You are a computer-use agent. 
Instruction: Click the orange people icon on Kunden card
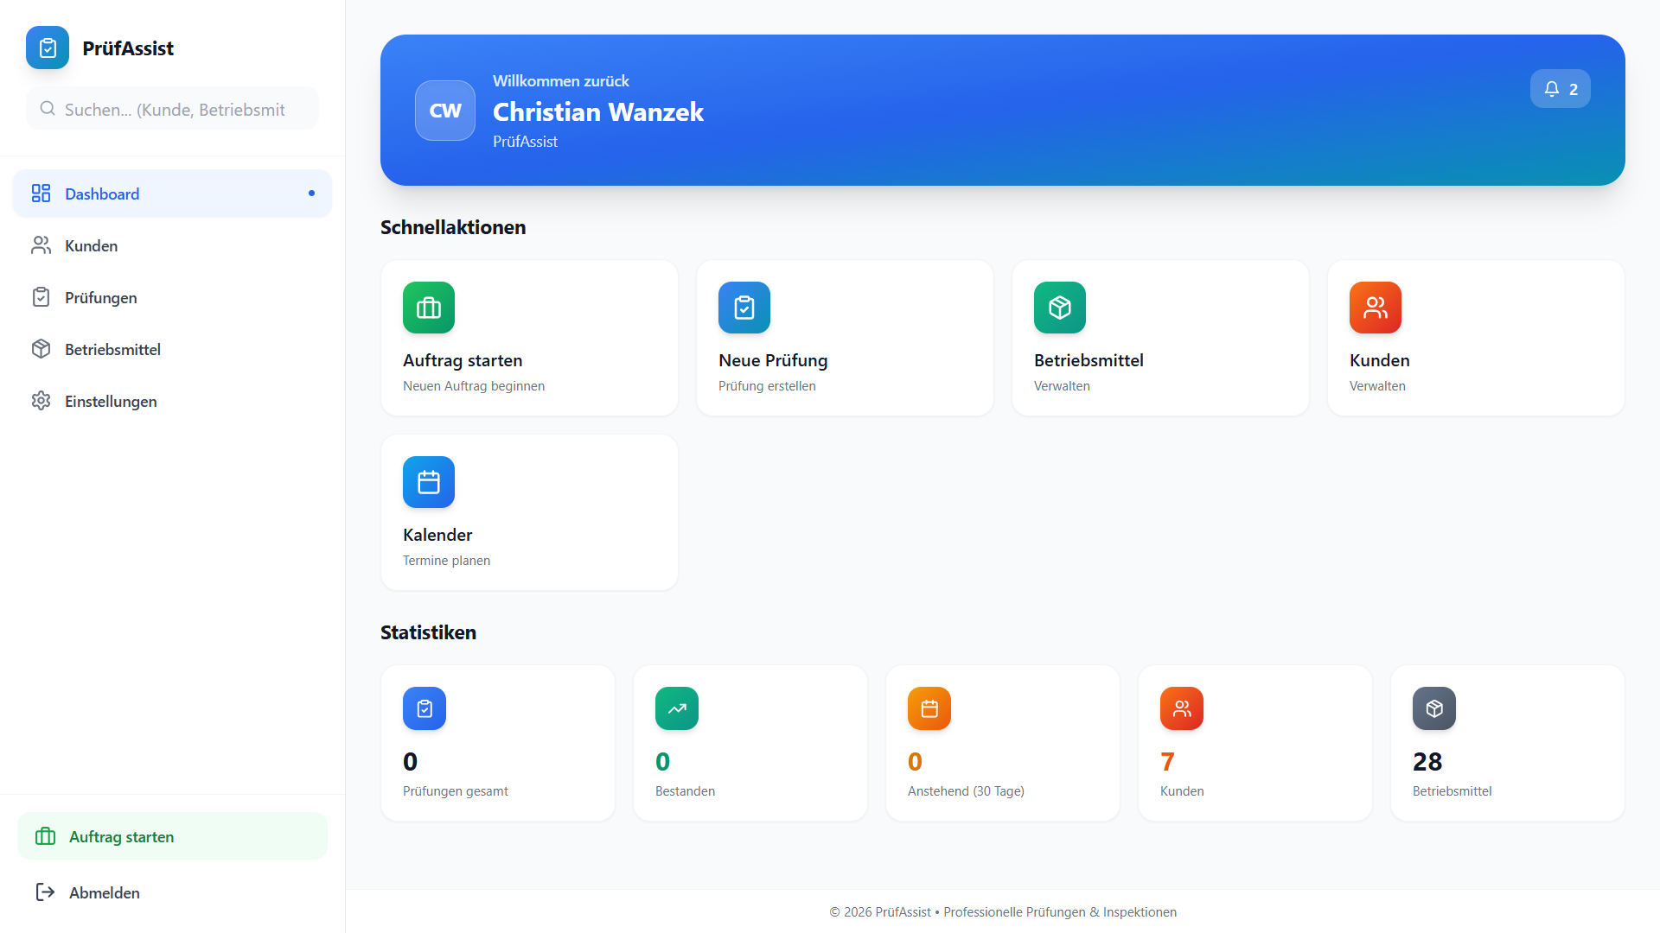click(x=1375, y=307)
